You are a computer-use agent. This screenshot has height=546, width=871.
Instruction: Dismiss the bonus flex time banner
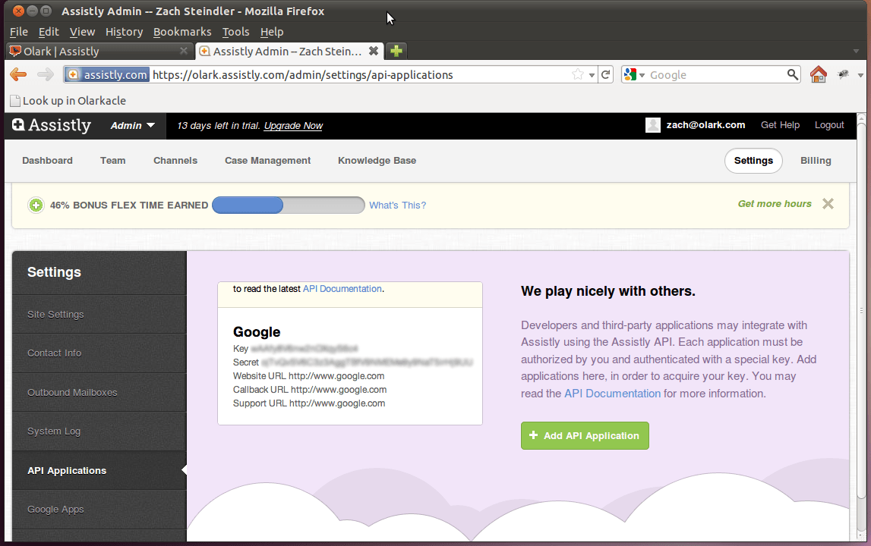coord(828,203)
